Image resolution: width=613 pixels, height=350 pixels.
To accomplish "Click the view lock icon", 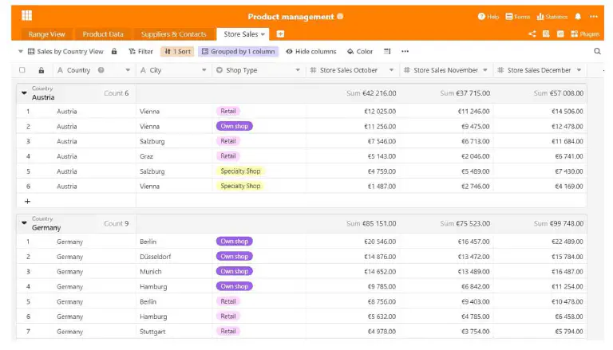I will pyautogui.click(x=114, y=51).
